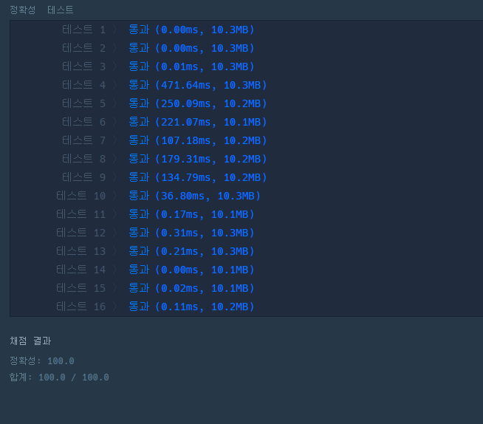This screenshot has width=483, height=424.
Task: Click test 2 result '통과 (0.00ms, 10.3MB)'
Action: click(x=191, y=48)
